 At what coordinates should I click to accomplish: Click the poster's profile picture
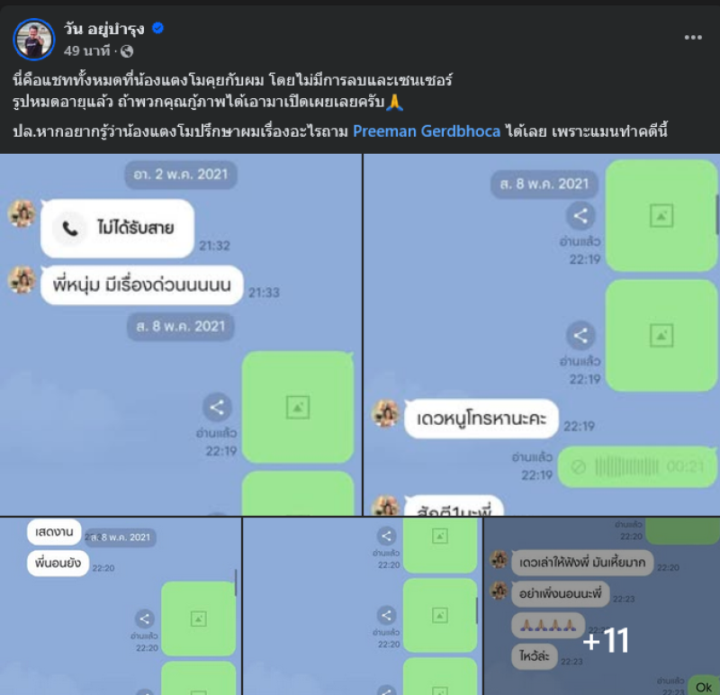coord(34,40)
